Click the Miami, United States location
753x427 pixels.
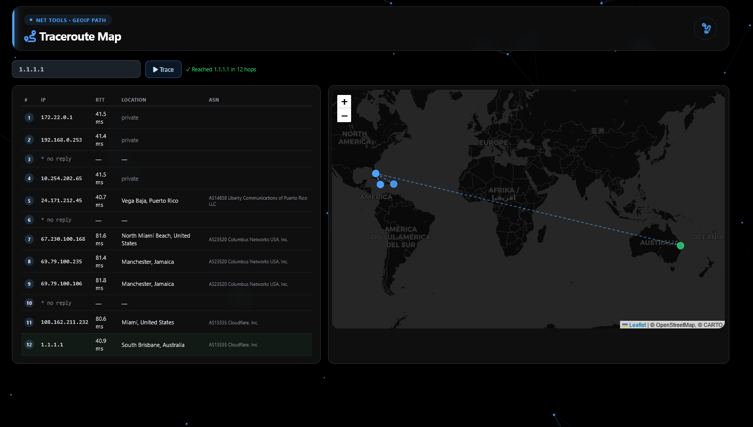148,322
